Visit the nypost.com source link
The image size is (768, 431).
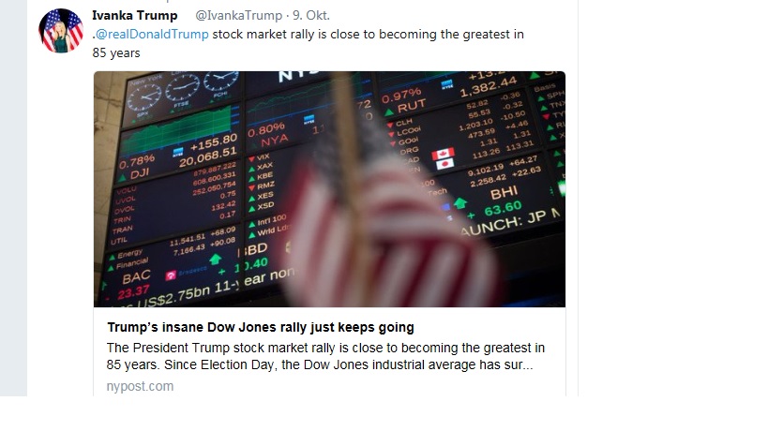point(140,385)
